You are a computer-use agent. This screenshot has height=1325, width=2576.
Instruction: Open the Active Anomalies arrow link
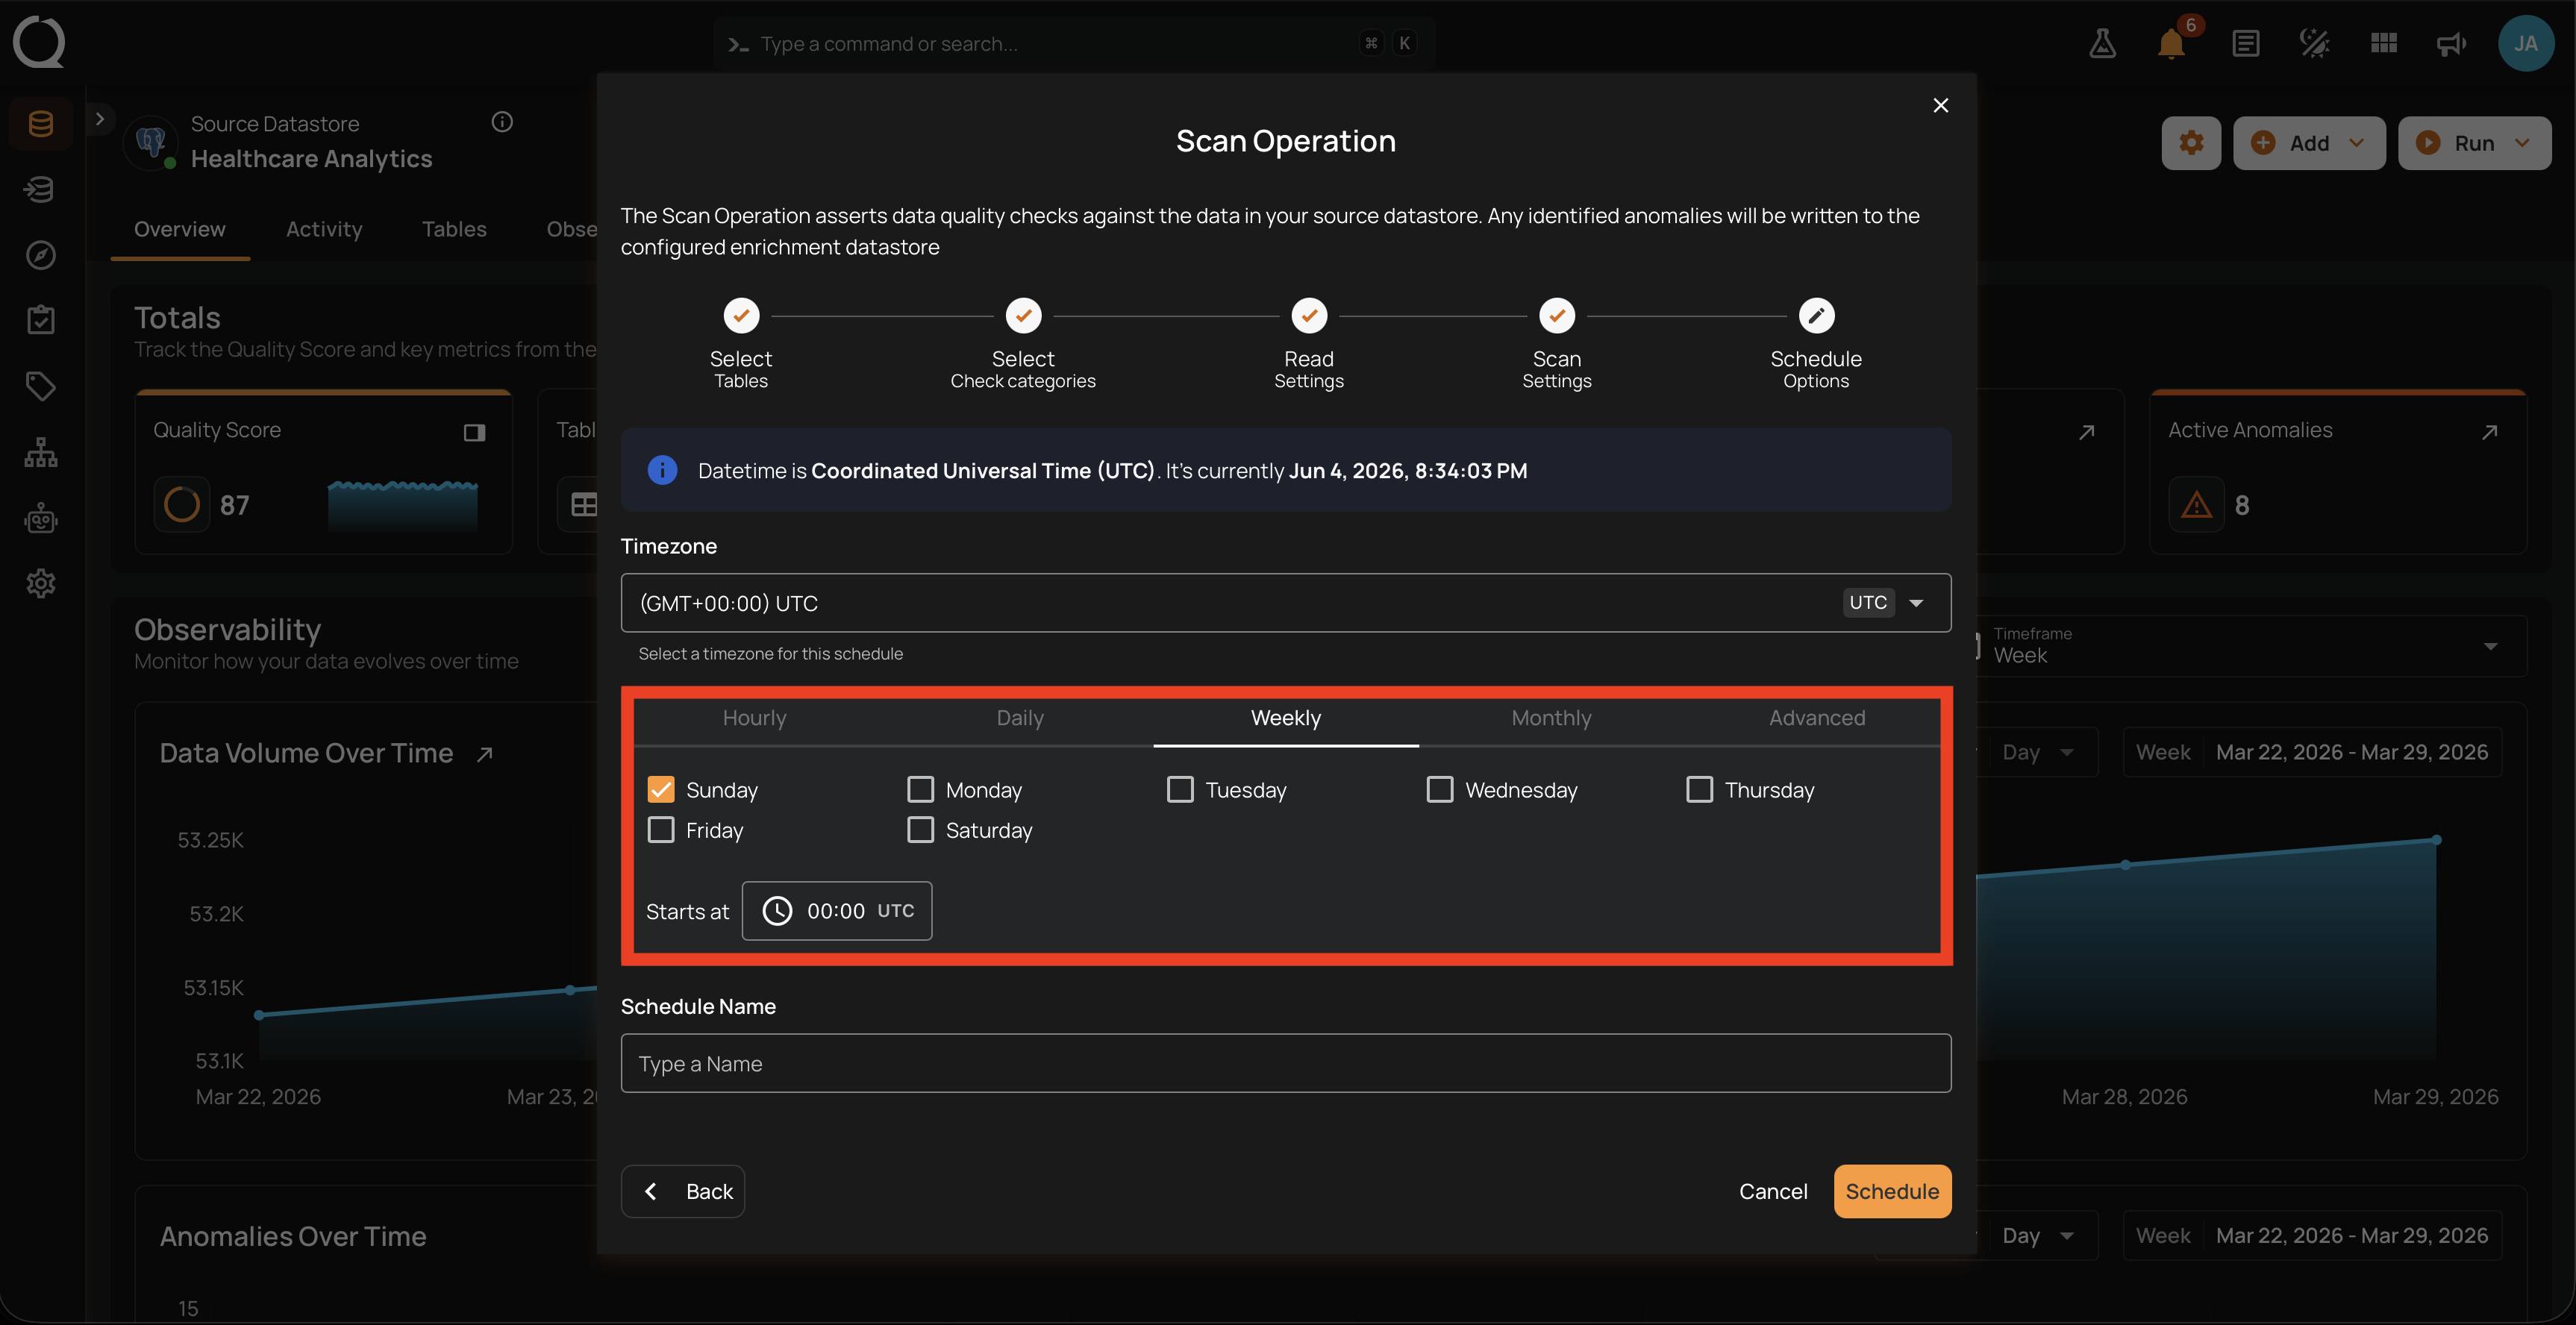[x=2489, y=431]
